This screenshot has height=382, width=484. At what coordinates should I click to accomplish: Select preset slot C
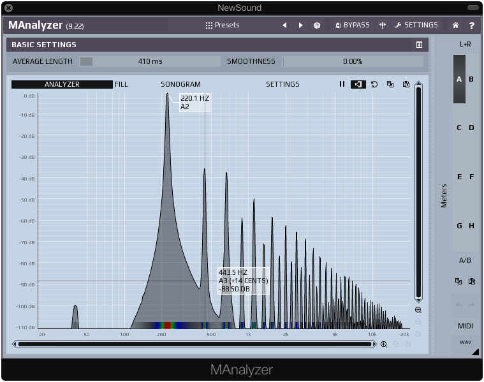tap(459, 128)
